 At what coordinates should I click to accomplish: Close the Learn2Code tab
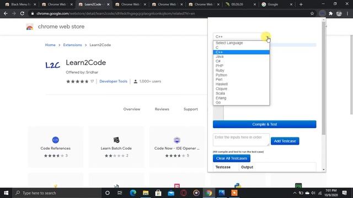coord(108,4)
